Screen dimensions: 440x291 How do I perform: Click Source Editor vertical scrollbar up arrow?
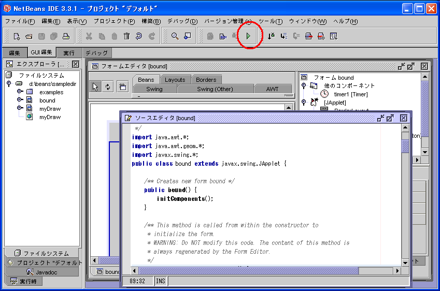coord(405,128)
